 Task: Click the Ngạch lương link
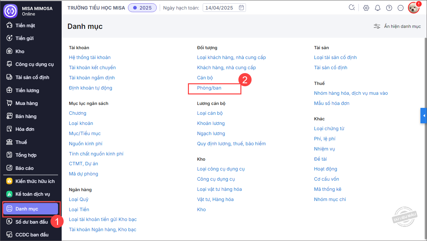[211, 133]
